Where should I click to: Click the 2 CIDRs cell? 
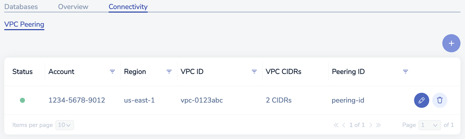click(278, 100)
